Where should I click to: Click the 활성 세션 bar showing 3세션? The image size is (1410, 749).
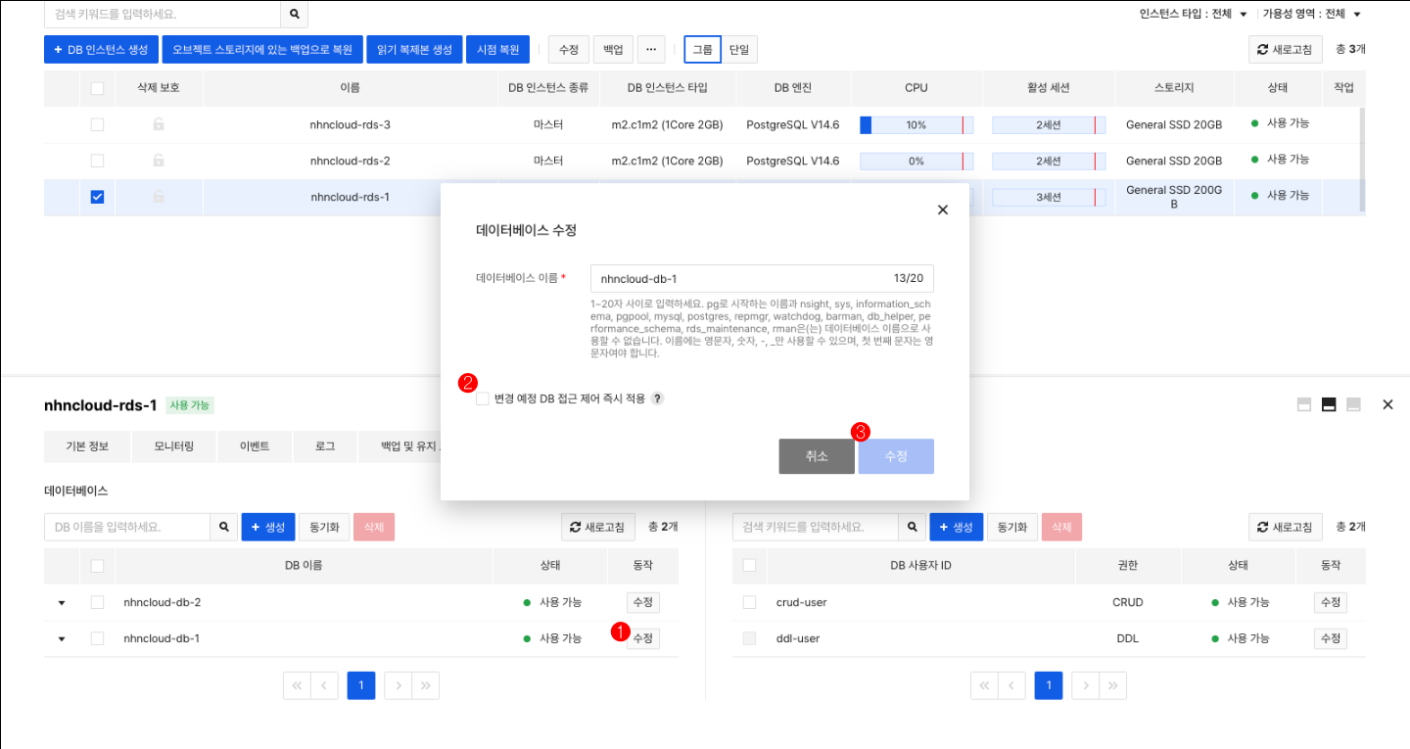point(1049,197)
